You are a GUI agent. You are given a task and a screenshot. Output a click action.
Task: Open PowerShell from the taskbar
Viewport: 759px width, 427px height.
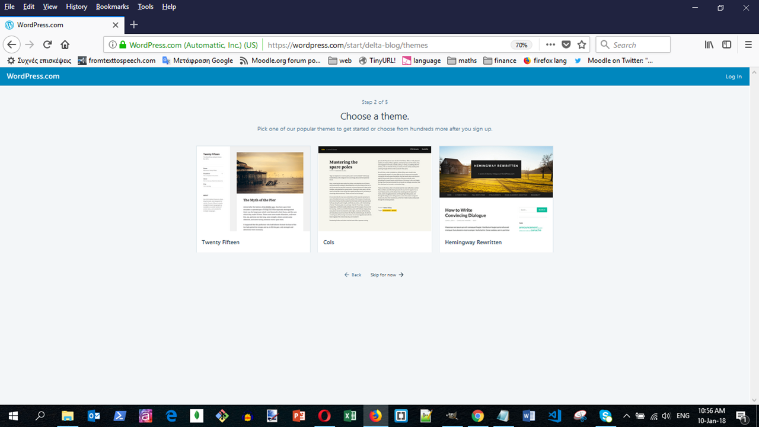(x=119, y=416)
